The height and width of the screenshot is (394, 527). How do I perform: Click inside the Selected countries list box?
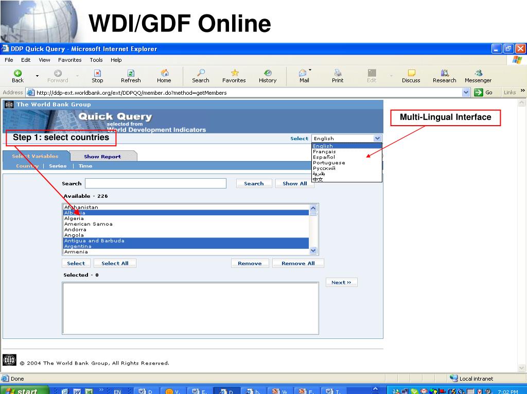190,308
